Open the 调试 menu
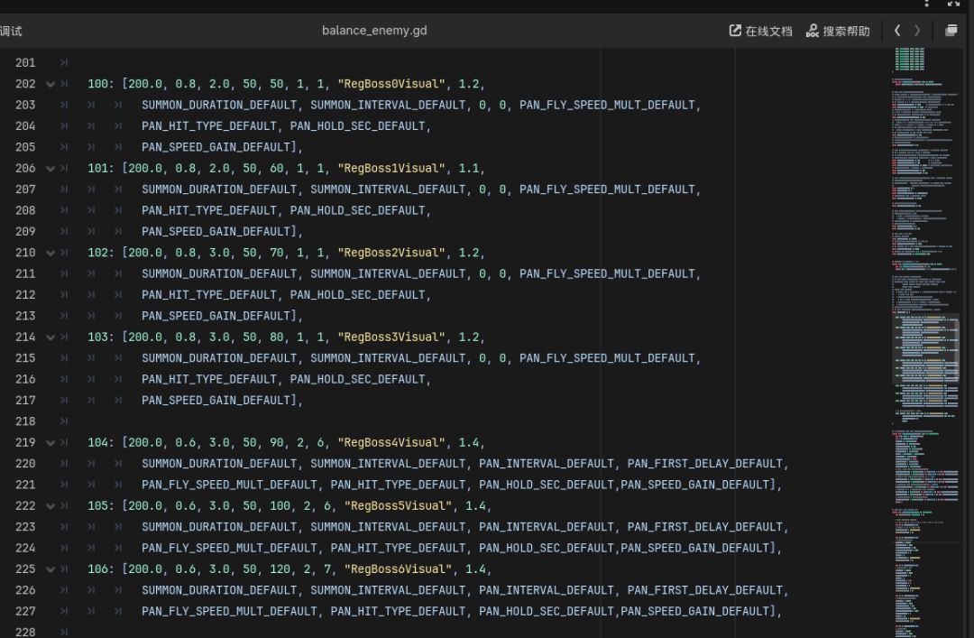Viewport: 974px width, 638px height. (x=9, y=31)
